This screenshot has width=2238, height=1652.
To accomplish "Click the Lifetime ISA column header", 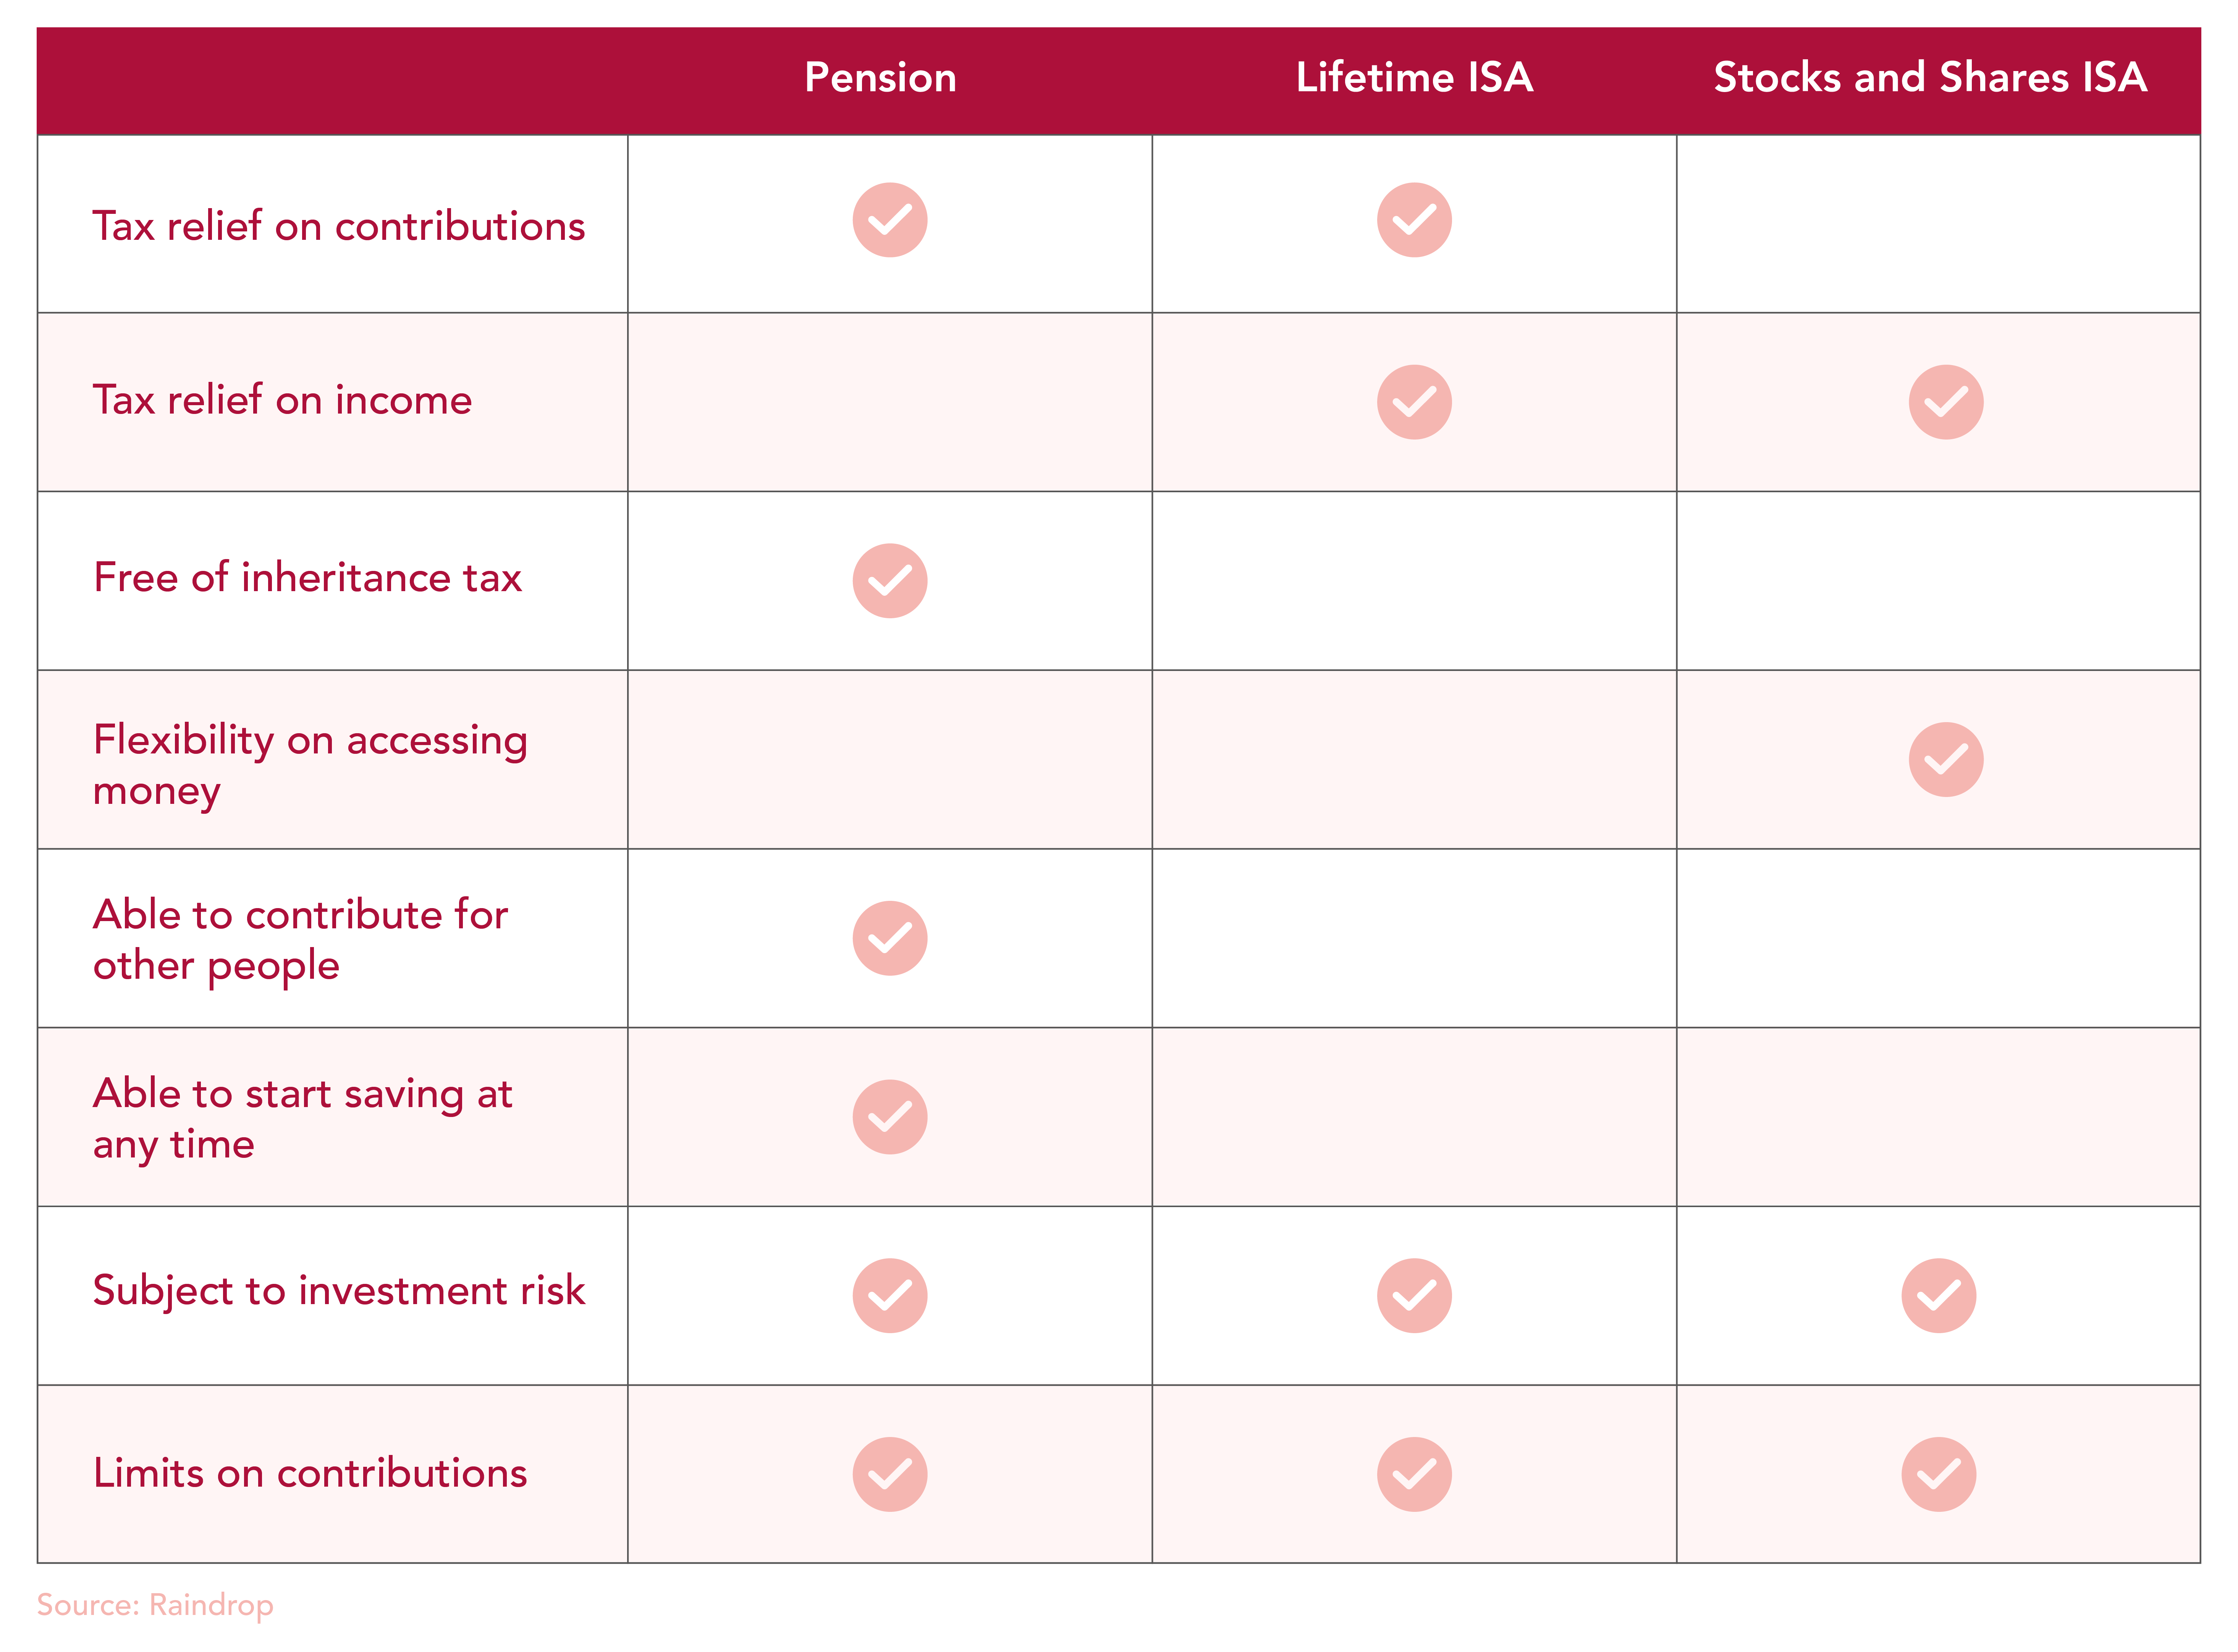I will 1413,78.
